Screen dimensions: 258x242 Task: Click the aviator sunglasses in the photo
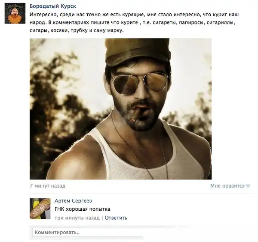coord(140,83)
